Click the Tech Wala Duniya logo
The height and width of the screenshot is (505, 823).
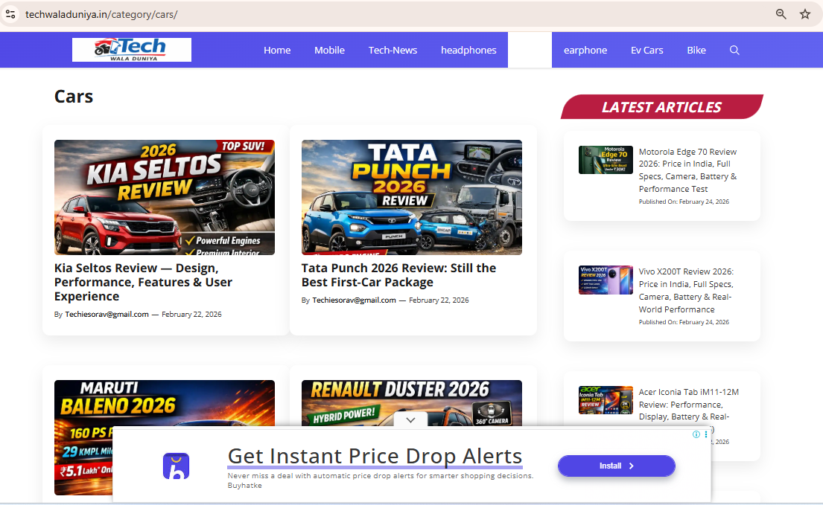click(132, 50)
